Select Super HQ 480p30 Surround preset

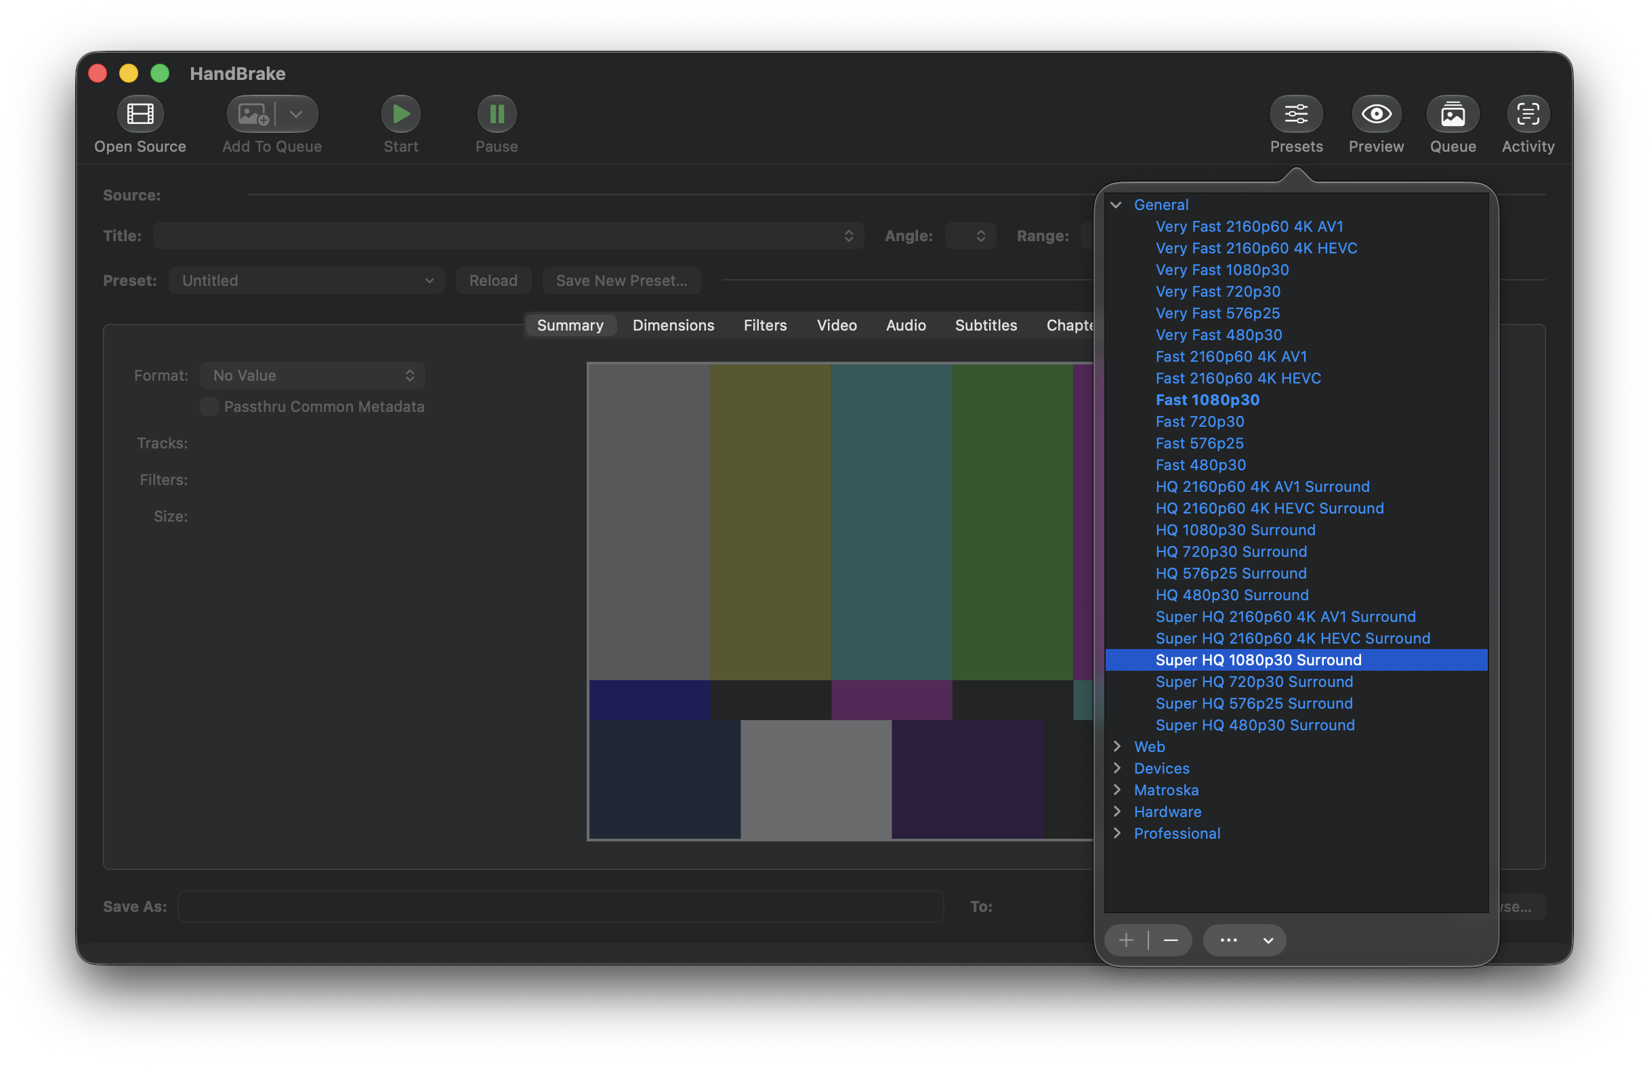[1296, 725]
